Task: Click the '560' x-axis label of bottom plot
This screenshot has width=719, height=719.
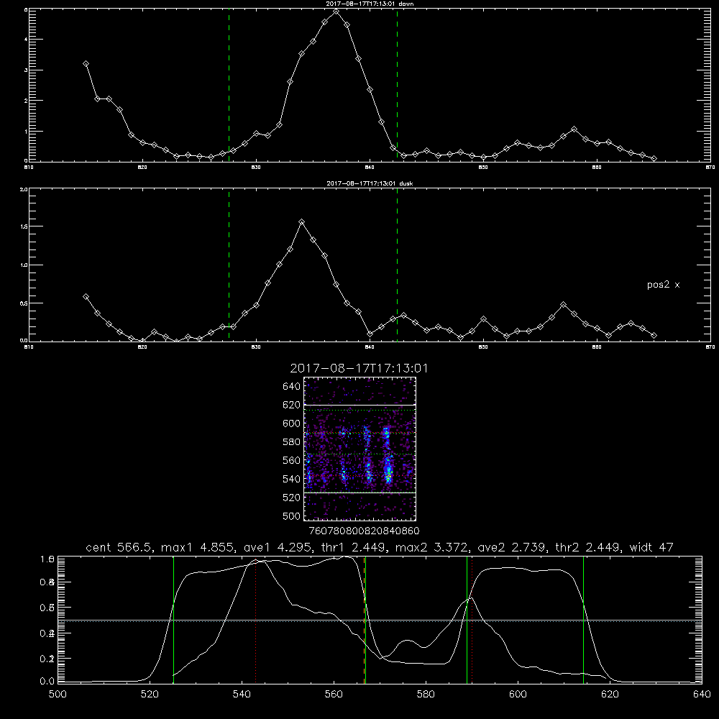Action: [x=334, y=695]
